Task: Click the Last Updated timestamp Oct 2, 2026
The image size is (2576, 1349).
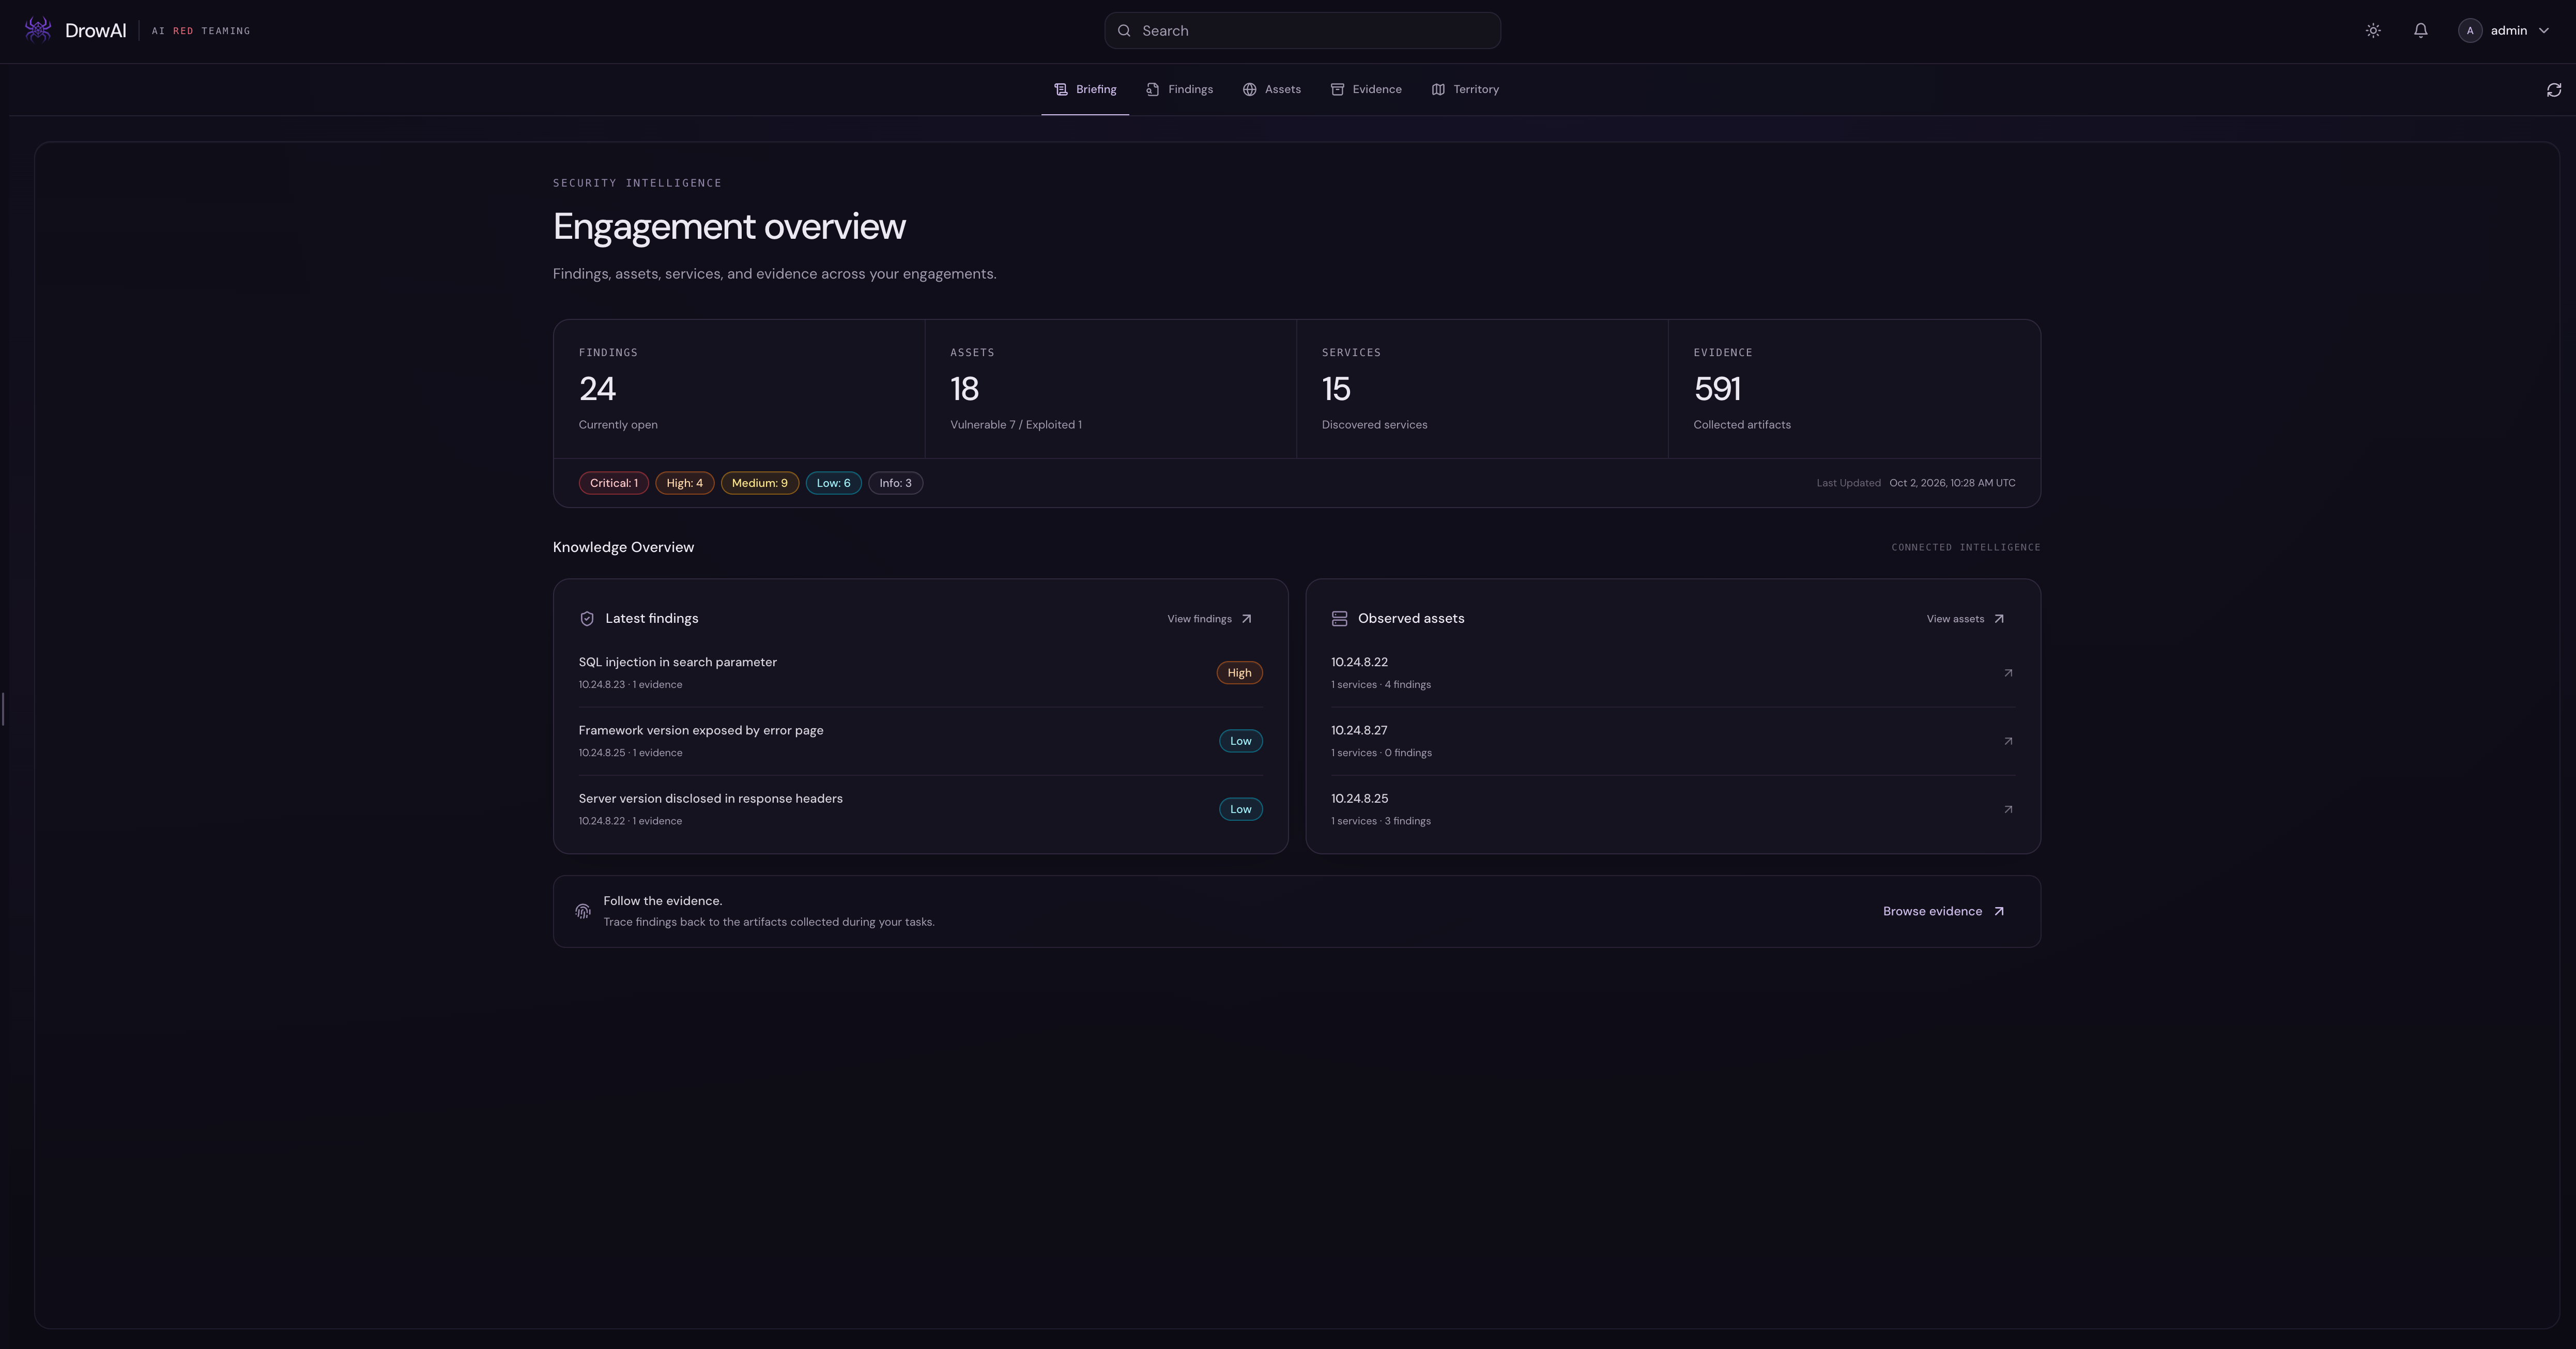Action: click(1952, 483)
